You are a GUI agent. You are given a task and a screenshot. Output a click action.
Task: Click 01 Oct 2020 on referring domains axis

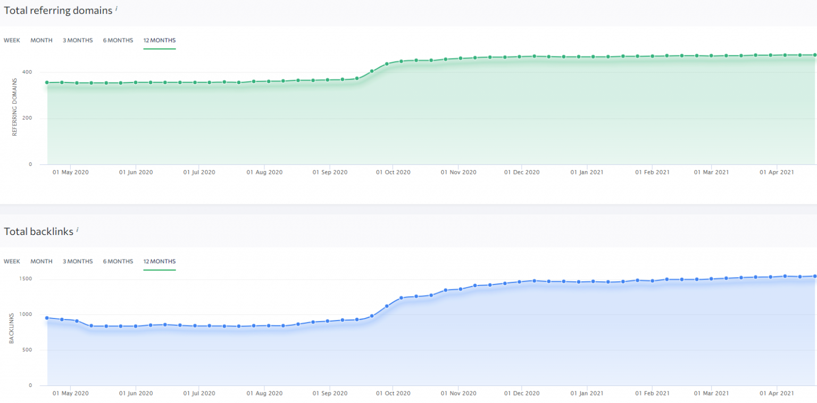pyautogui.click(x=393, y=172)
